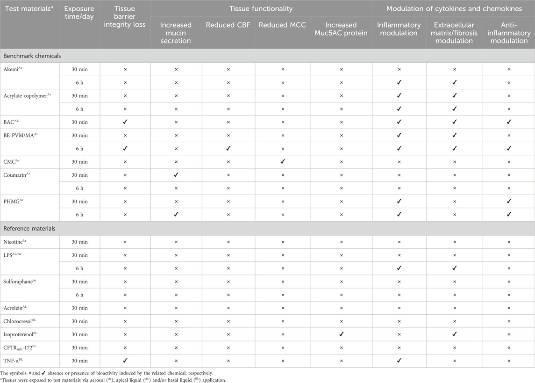Select the footnote starting "Tissues were exposed"

tap(113, 380)
